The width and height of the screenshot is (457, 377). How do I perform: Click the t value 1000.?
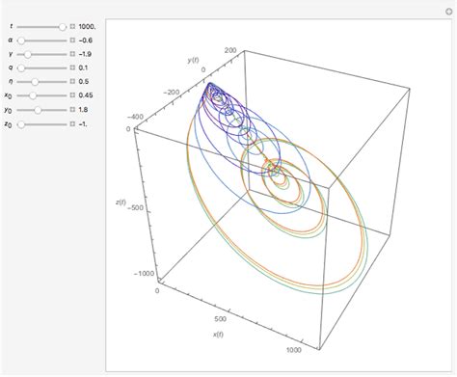(87, 27)
